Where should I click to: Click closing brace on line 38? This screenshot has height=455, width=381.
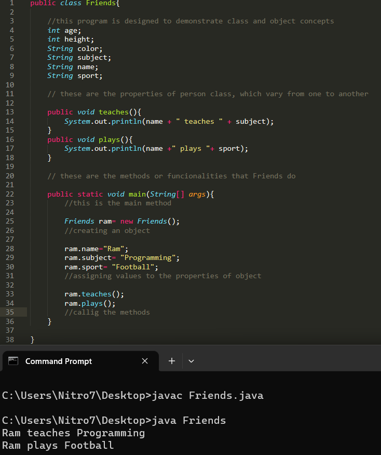point(33,340)
